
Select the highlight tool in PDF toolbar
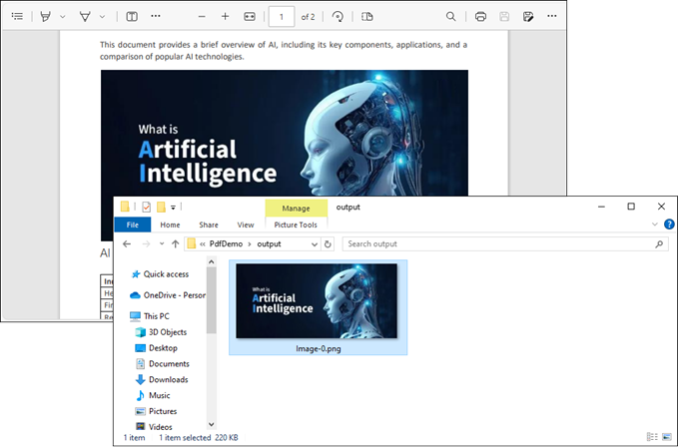tap(45, 16)
